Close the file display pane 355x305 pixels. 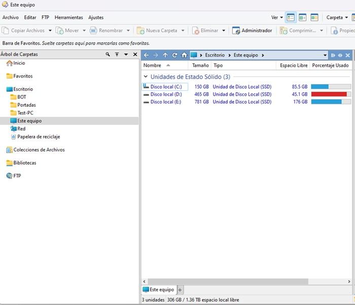point(348,55)
